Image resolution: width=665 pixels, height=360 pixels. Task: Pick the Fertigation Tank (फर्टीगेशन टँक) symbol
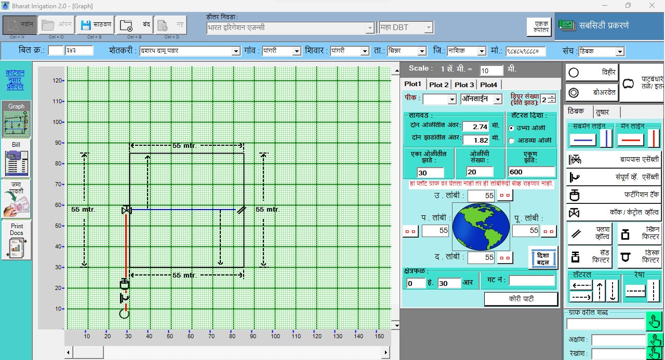[614, 195]
